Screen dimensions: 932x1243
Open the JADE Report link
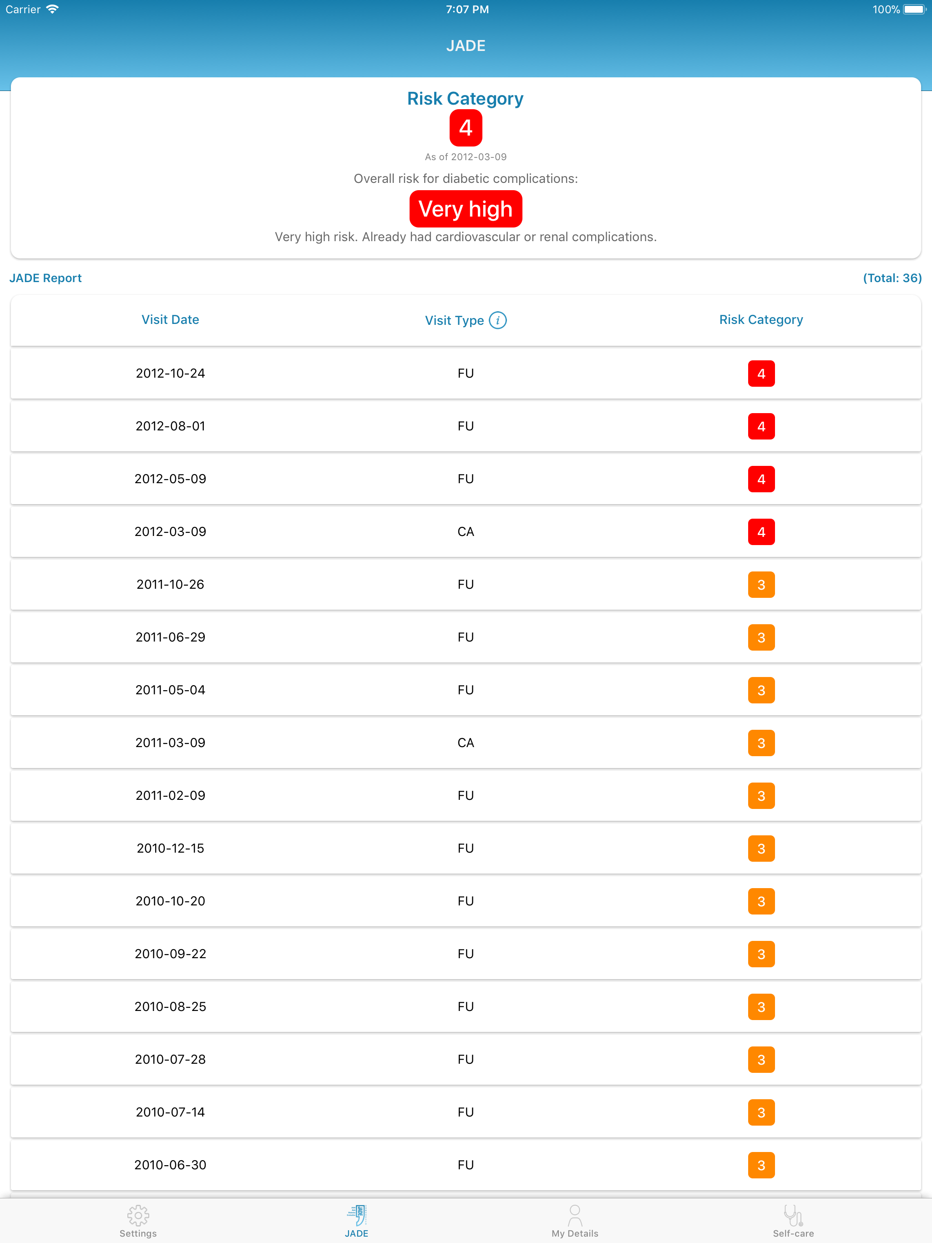pos(45,278)
